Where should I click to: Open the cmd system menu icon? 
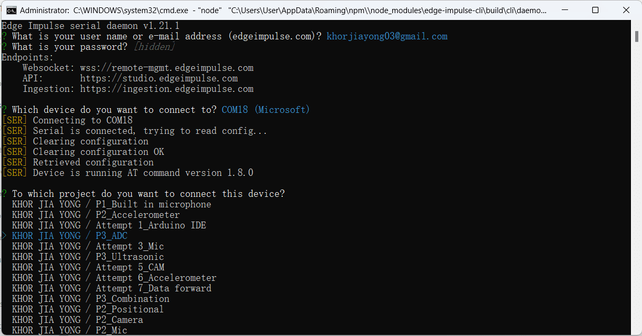coord(10,10)
